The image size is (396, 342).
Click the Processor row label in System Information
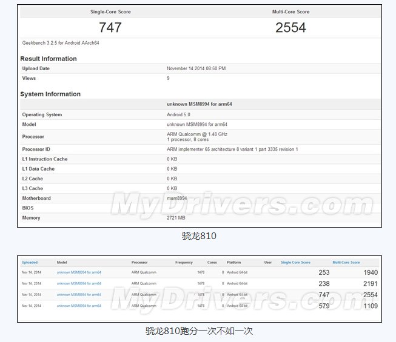click(x=33, y=137)
